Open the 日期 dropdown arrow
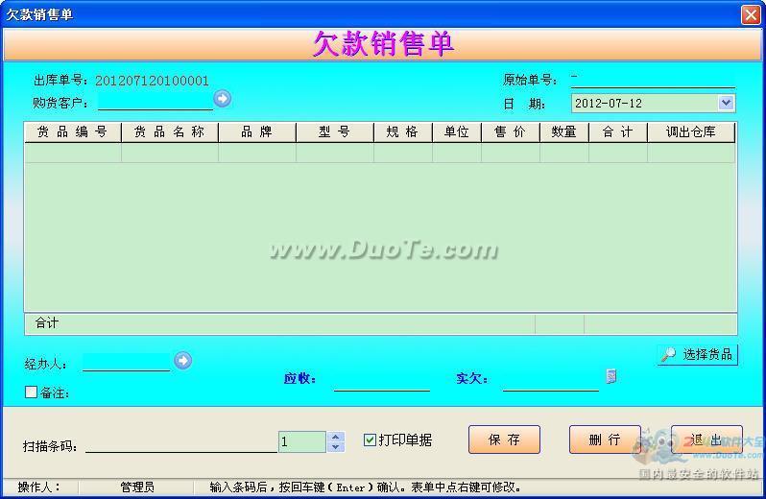766x499 pixels. [x=727, y=103]
